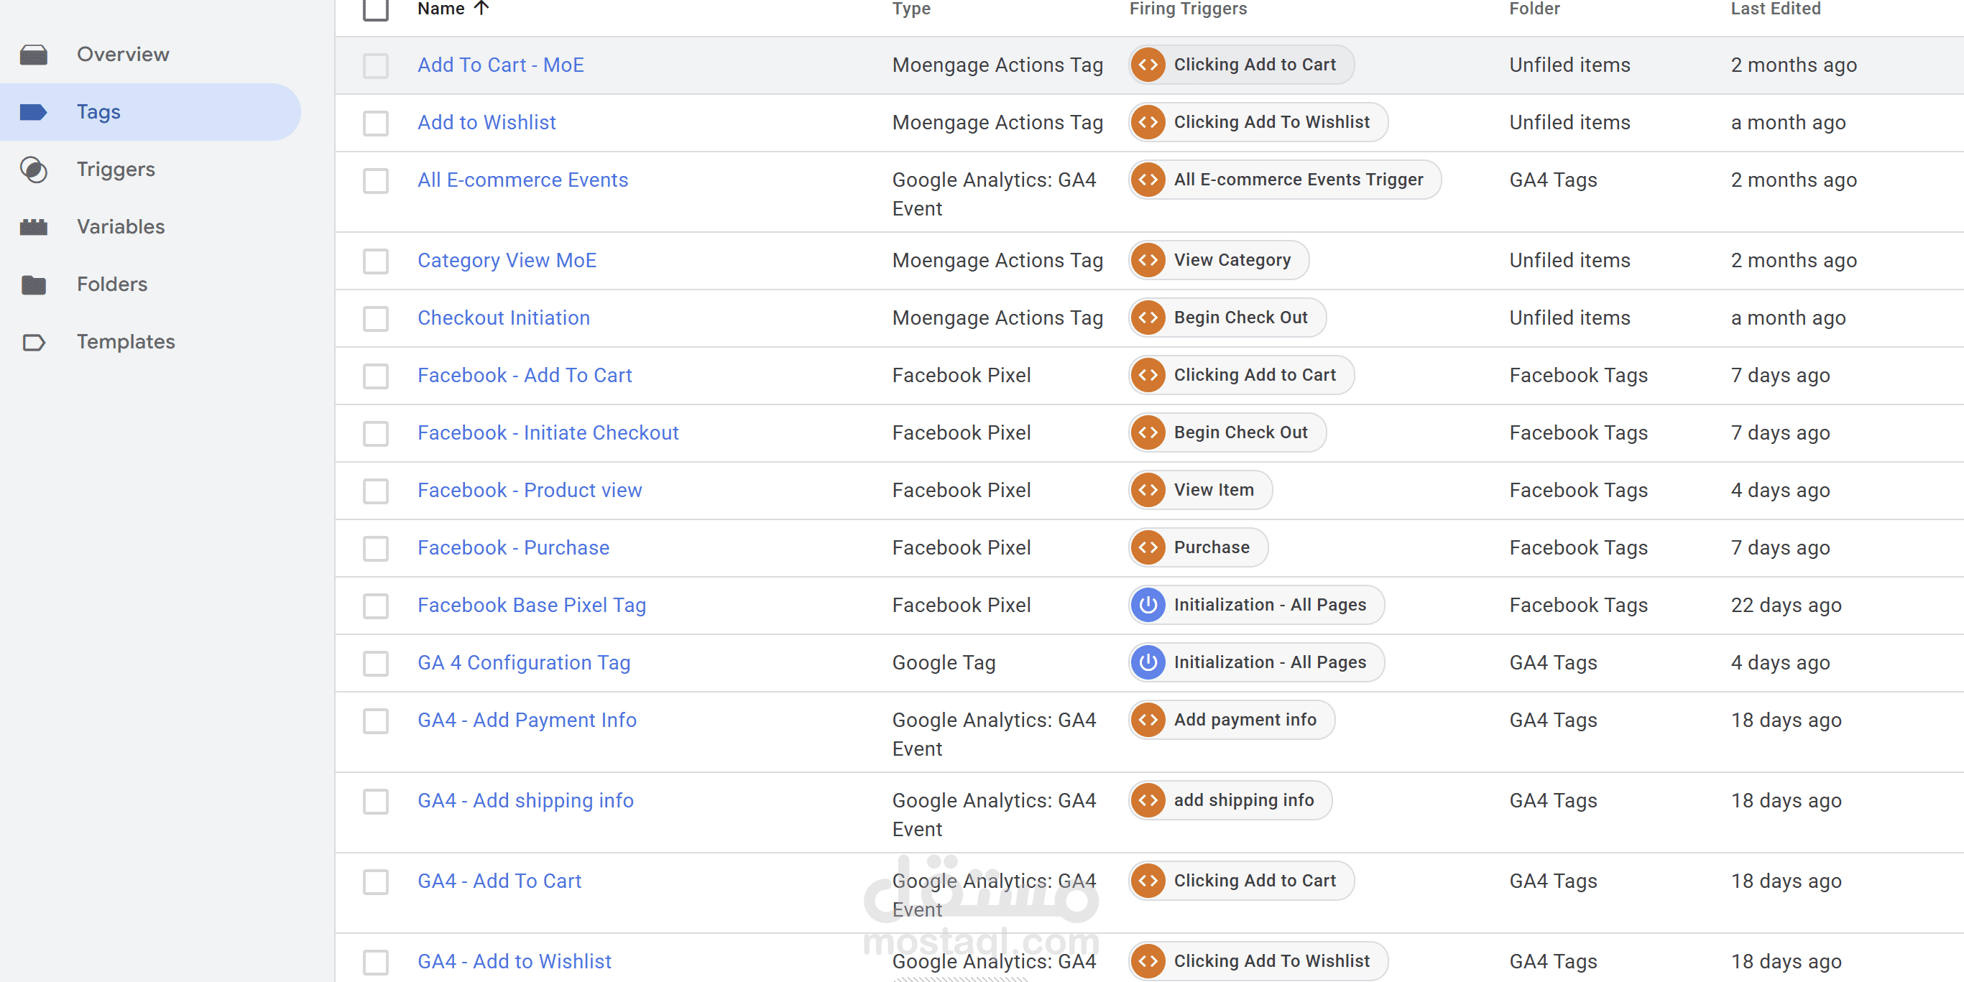Sort by the Type column header

911,9
